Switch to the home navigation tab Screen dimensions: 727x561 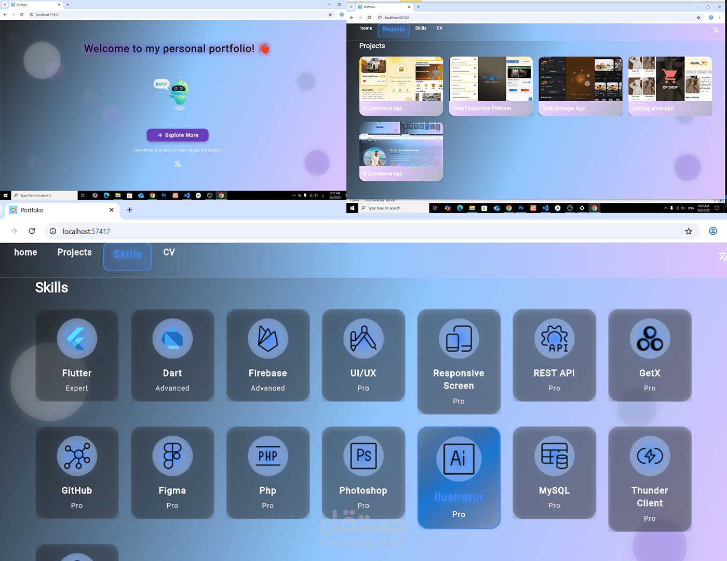tap(25, 253)
